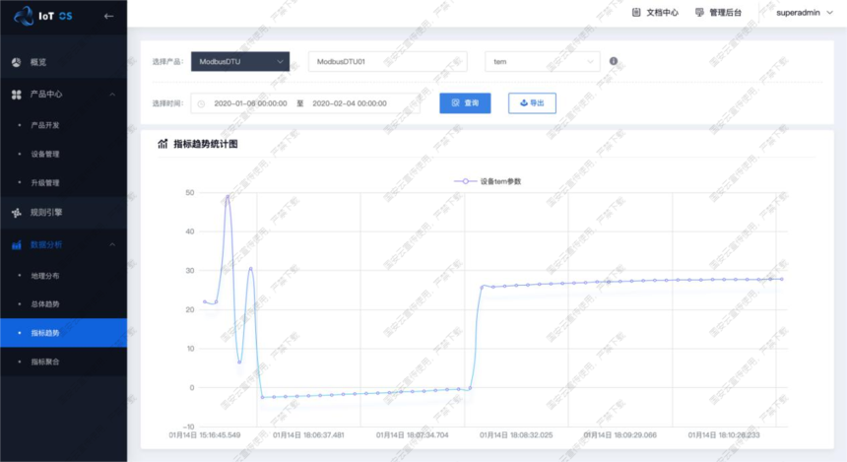This screenshot has width=847, height=462.
Task: Click start date 2020-01-06 00:00:00
Action: click(x=250, y=103)
